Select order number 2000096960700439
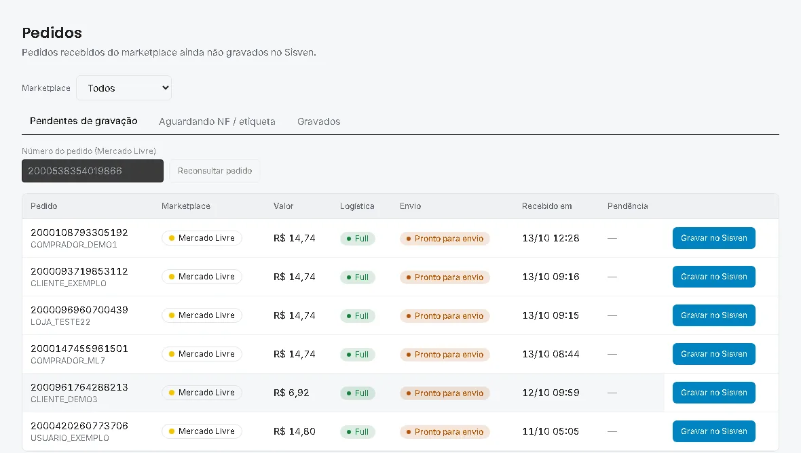Viewport: 801px width, 453px height. 79,310
